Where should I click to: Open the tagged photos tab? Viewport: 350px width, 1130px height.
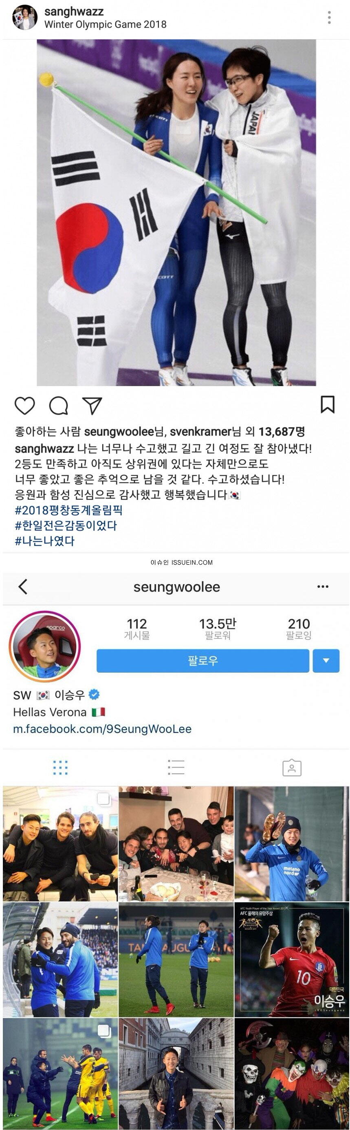292,768
